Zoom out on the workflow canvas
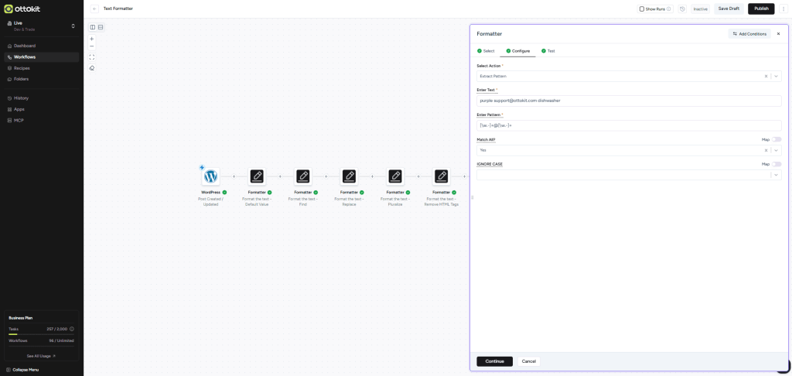792x376 pixels. tap(92, 46)
